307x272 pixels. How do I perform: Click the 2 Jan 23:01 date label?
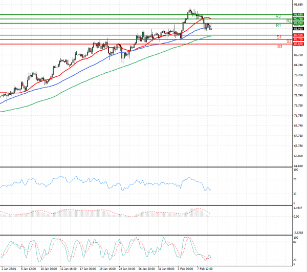(9, 269)
